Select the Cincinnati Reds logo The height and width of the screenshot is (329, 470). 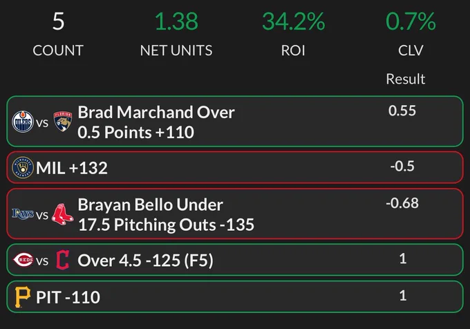pyautogui.click(x=23, y=260)
